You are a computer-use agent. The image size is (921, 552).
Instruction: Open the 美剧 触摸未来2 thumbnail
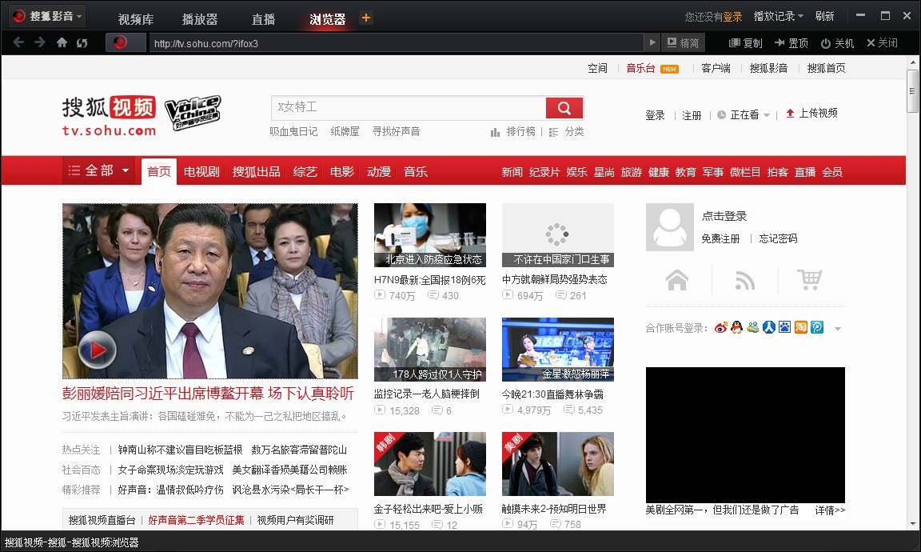click(x=558, y=465)
